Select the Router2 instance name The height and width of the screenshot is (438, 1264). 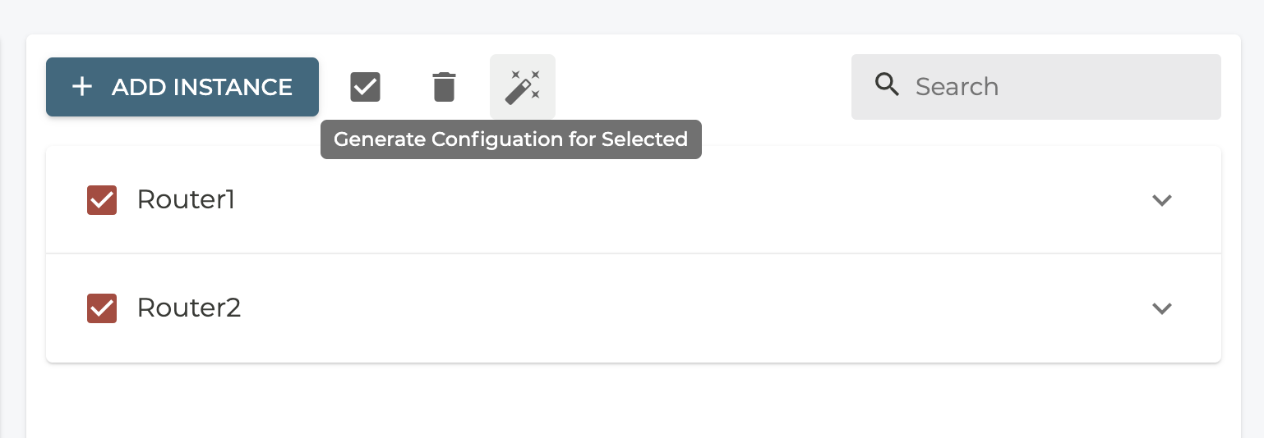(188, 308)
